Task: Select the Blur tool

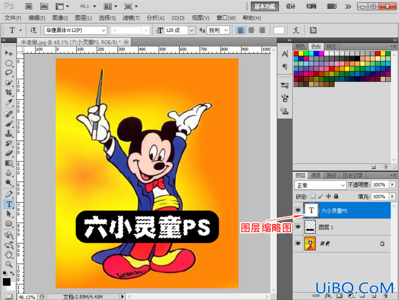Action: pos(9,173)
